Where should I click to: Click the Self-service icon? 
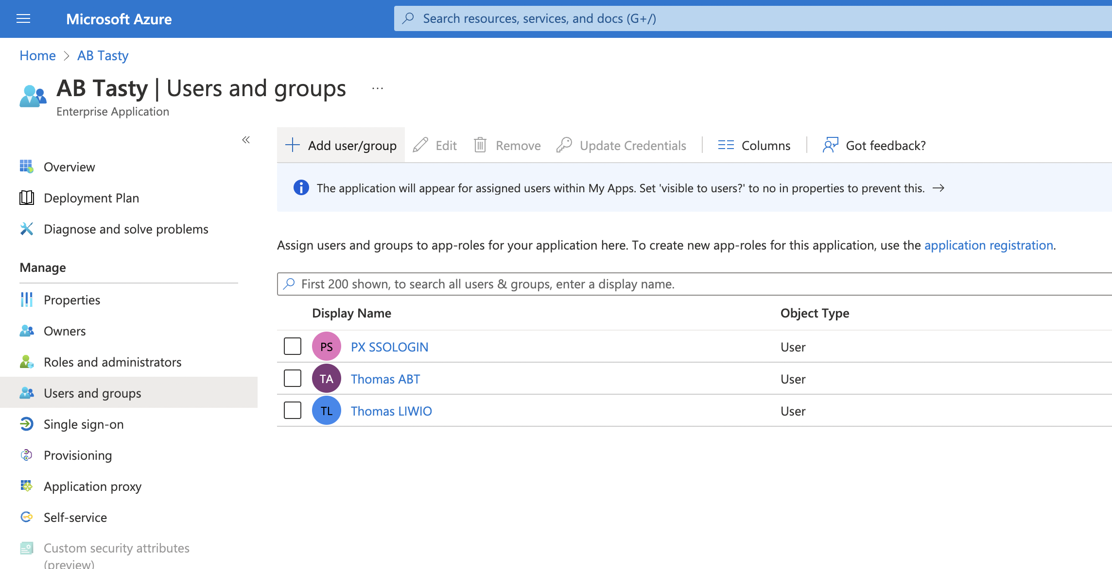tap(27, 517)
